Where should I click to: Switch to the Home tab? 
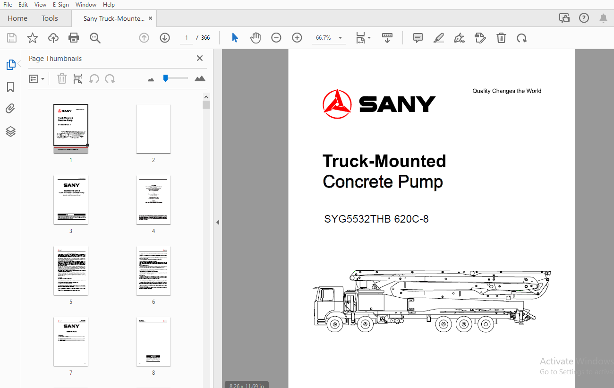(x=17, y=18)
